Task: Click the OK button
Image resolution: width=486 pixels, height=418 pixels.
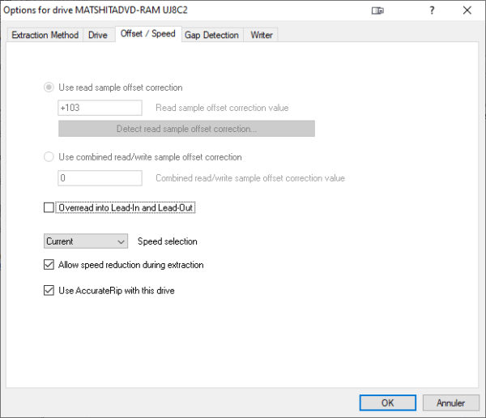Action: pyautogui.click(x=388, y=403)
